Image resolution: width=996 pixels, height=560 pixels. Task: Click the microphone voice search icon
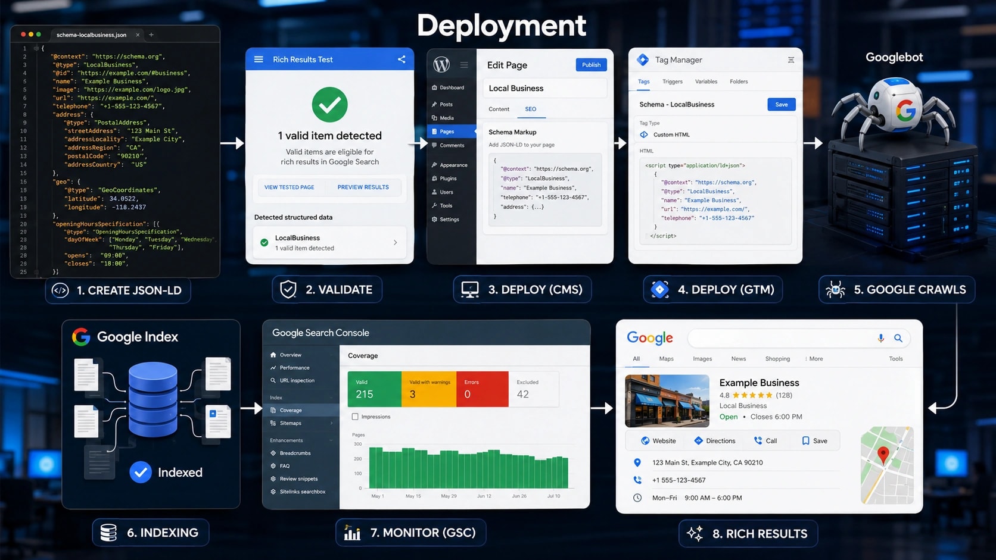880,338
